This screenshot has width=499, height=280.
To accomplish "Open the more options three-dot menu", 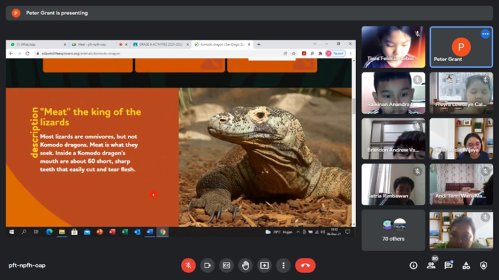I will click(x=283, y=265).
